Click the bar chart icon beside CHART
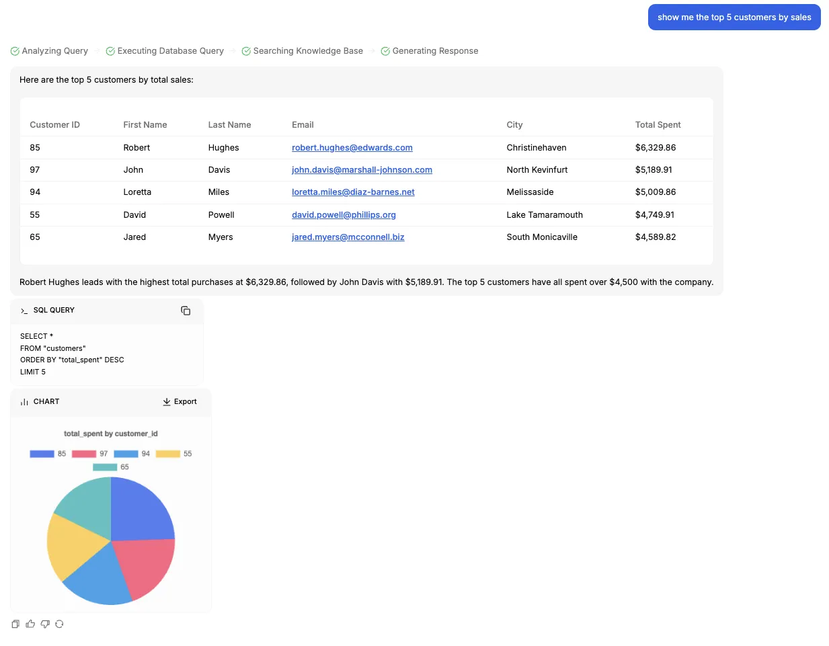829x646 pixels. [24, 402]
